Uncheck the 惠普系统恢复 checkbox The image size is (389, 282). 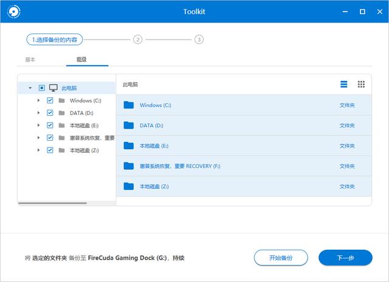50,138
